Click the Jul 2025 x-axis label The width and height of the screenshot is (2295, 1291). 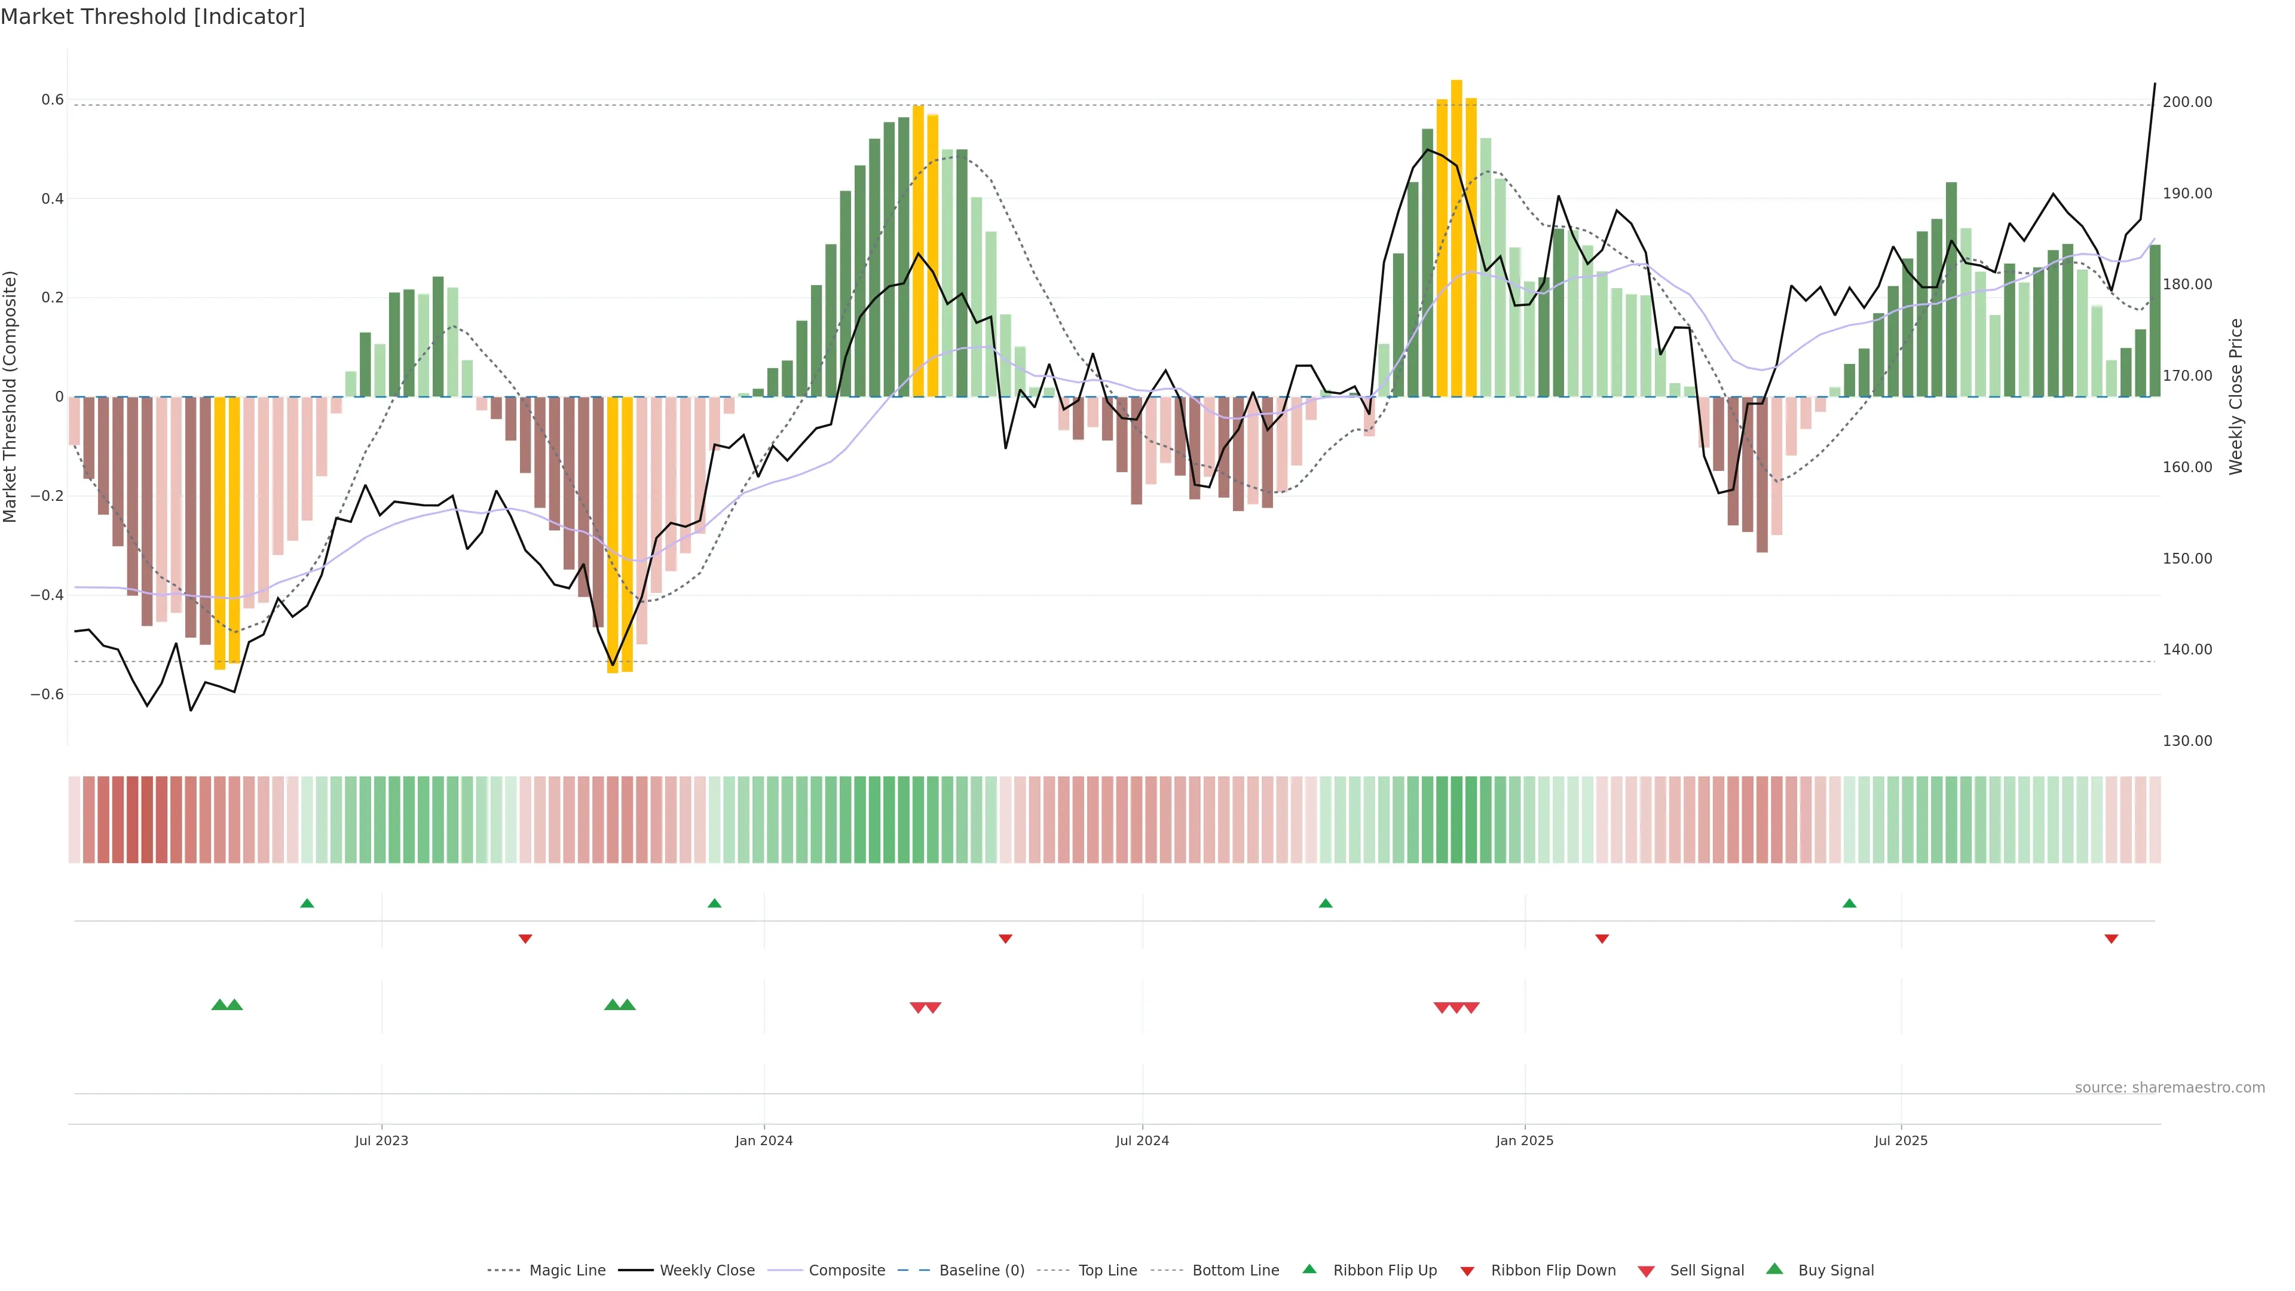(x=1901, y=1140)
